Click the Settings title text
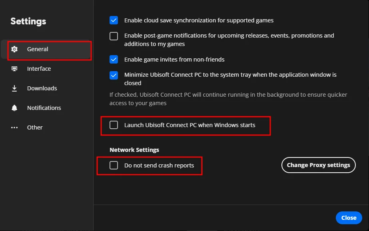Image resolution: width=369 pixels, height=231 pixels. tap(28, 21)
